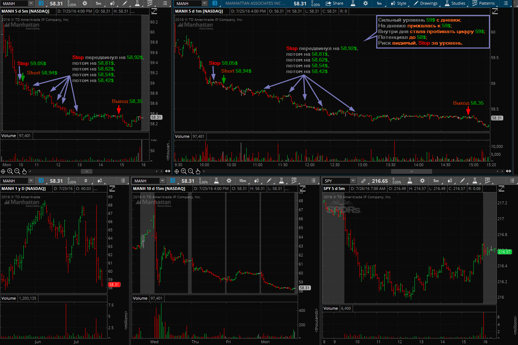Expand the MANH symbol dropdown in 15m chart panel
518x345 pixels.
[x=162, y=181]
